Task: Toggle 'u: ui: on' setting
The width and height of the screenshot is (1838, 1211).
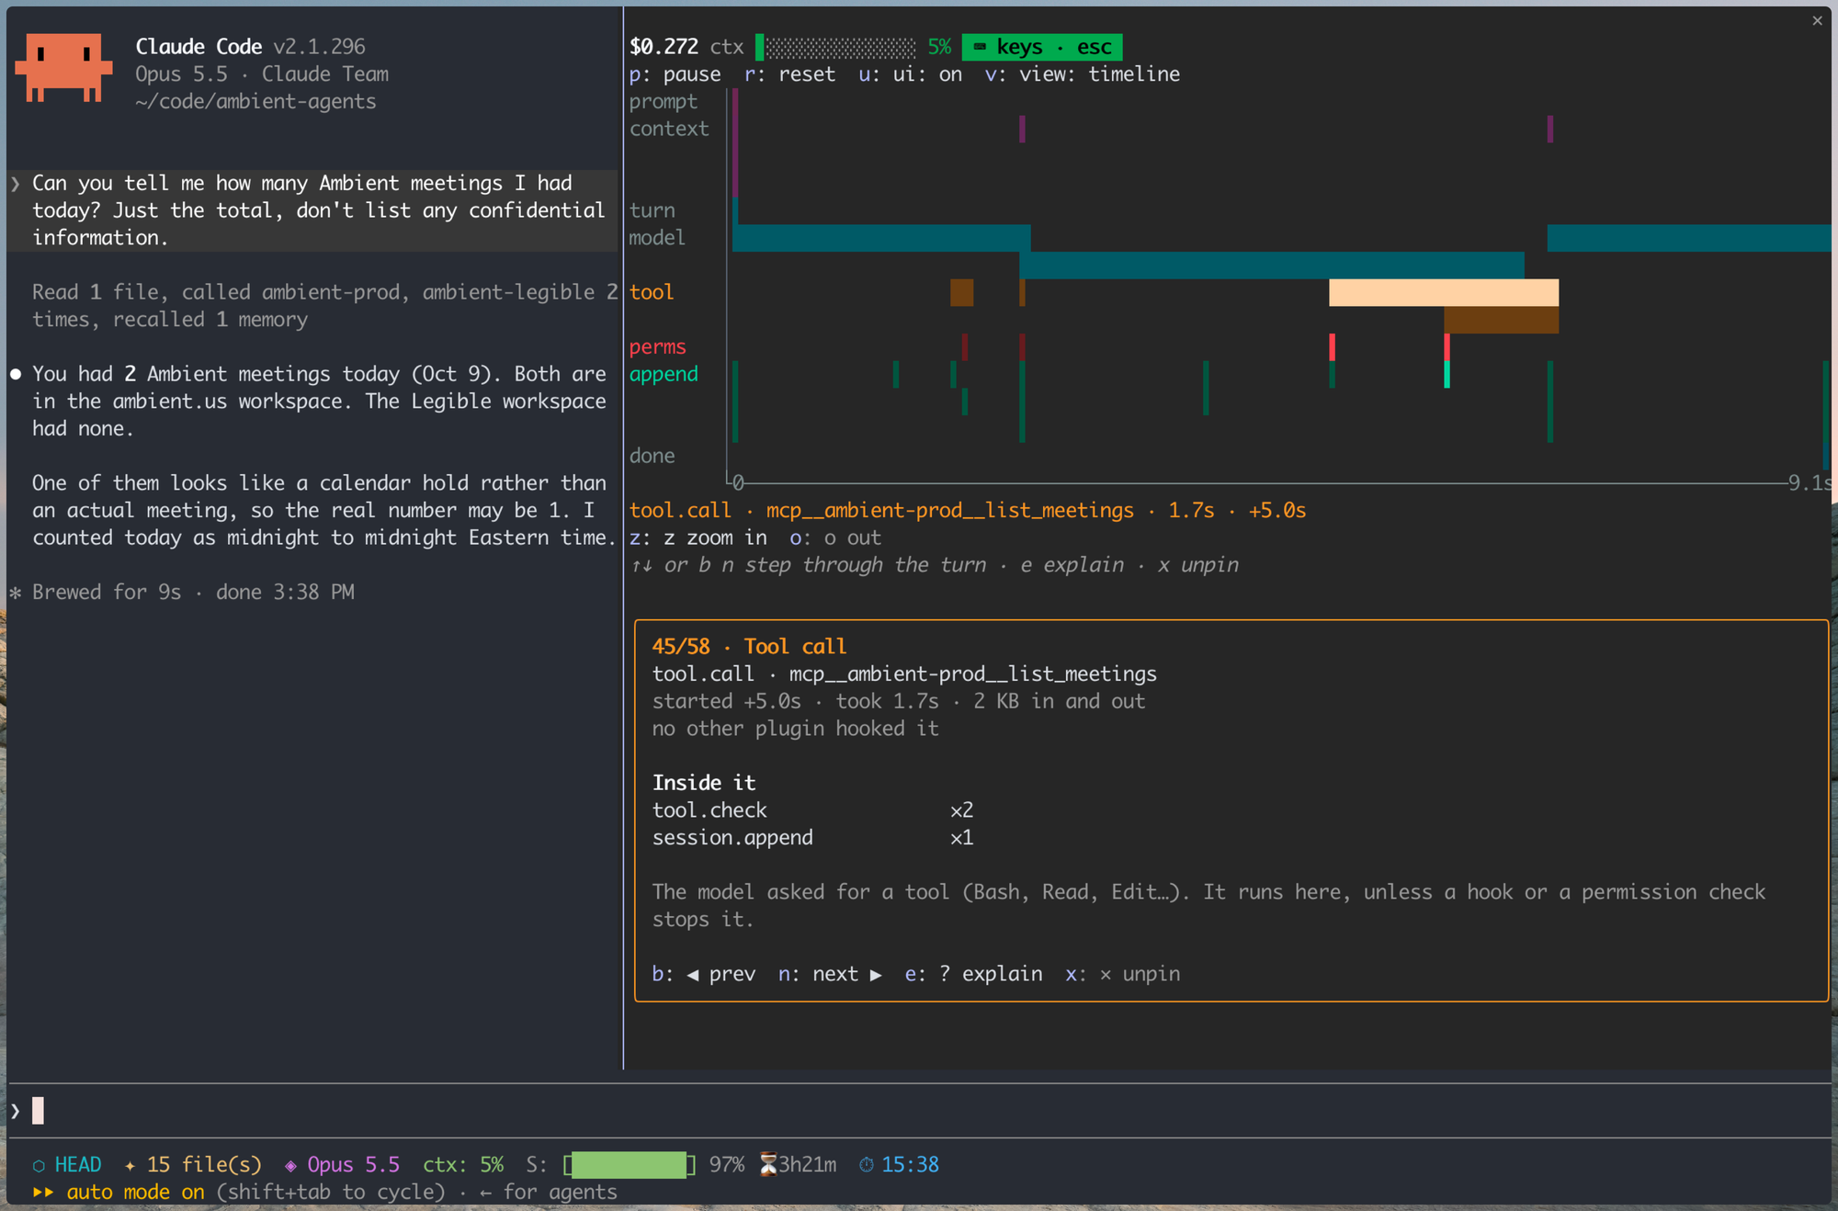Action: (911, 74)
